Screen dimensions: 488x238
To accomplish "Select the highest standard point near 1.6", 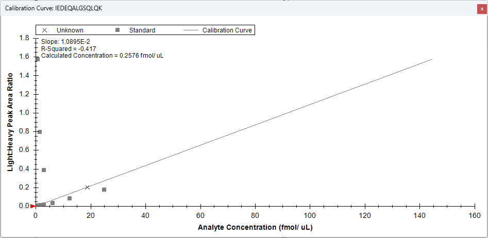I will (x=37, y=59).
